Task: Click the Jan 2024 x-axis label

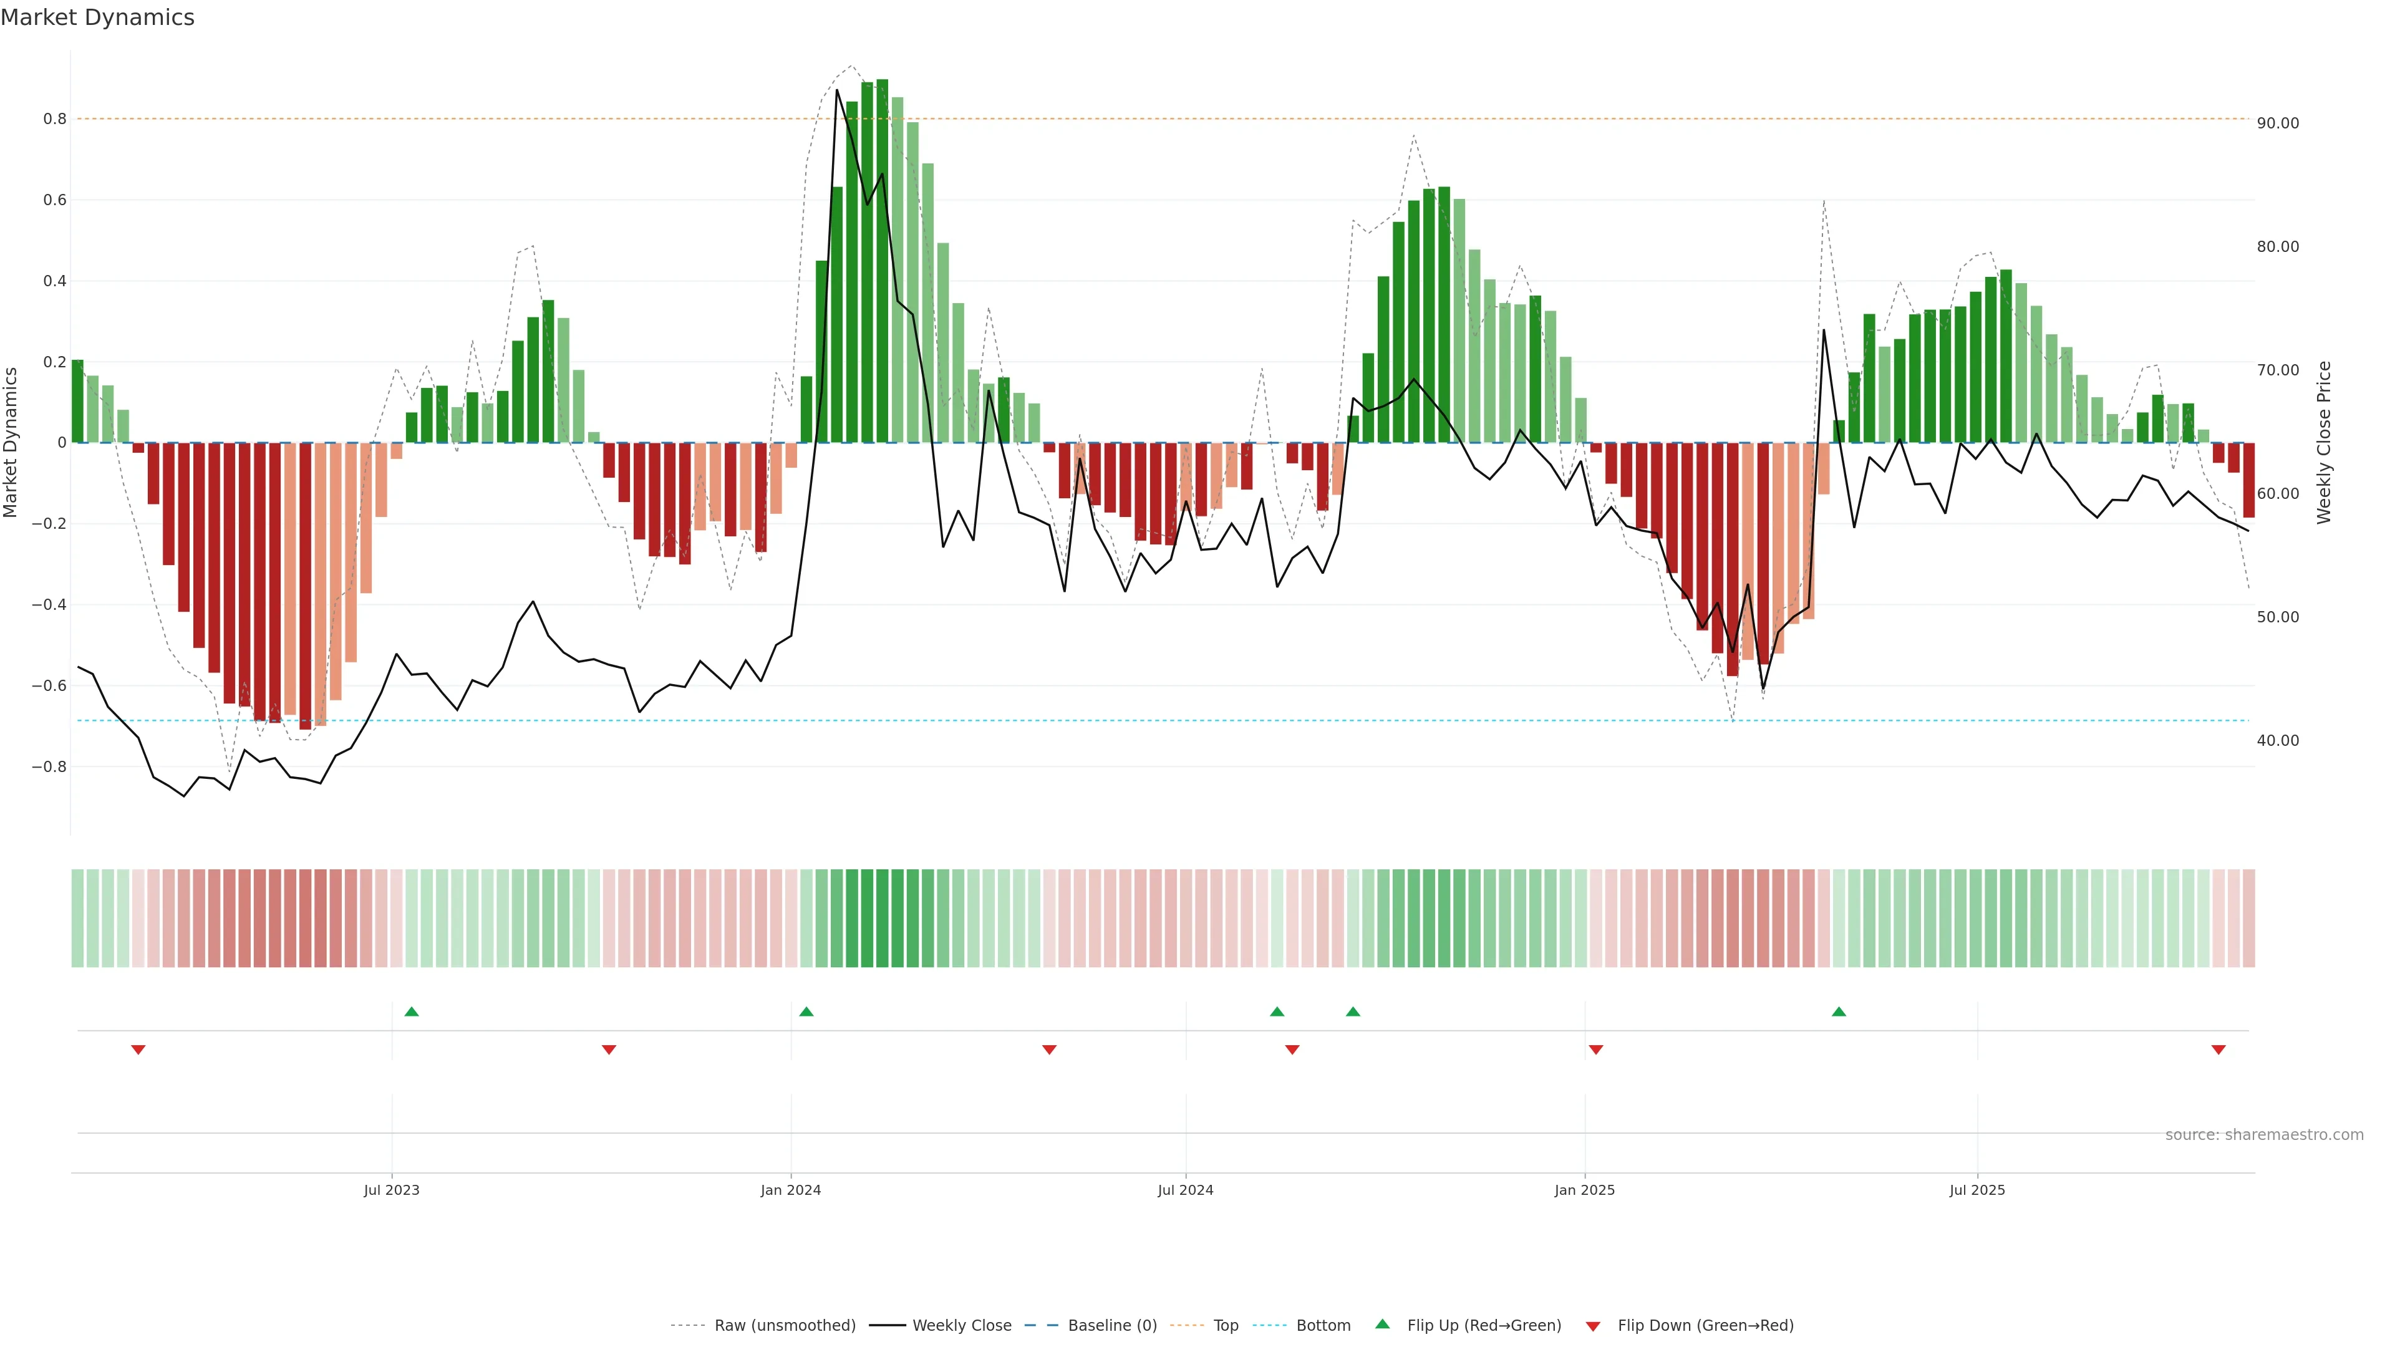Action: coord(790,1190)
